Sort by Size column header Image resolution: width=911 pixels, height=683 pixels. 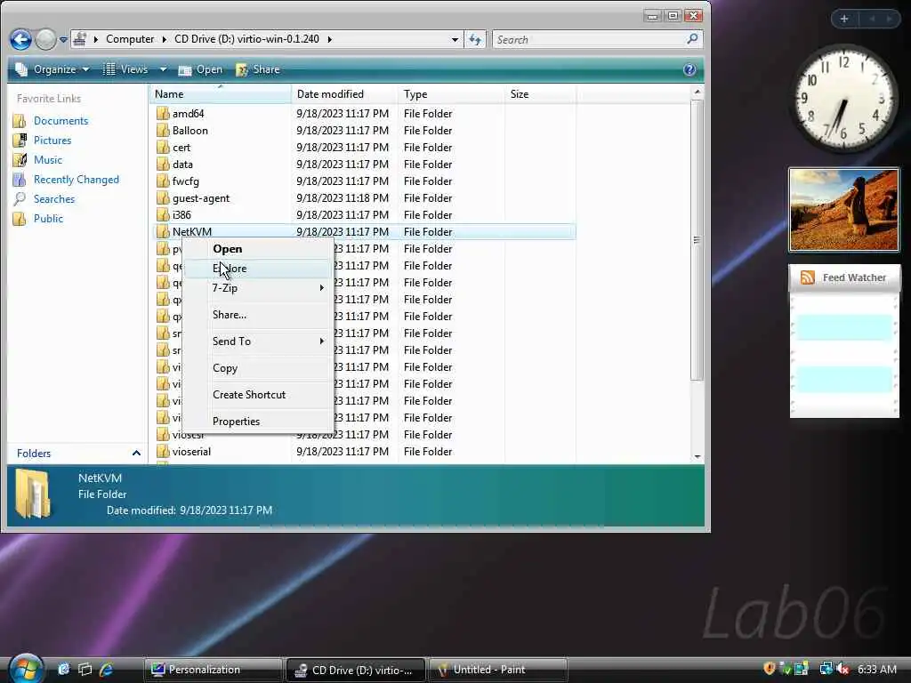coord(540,94)
